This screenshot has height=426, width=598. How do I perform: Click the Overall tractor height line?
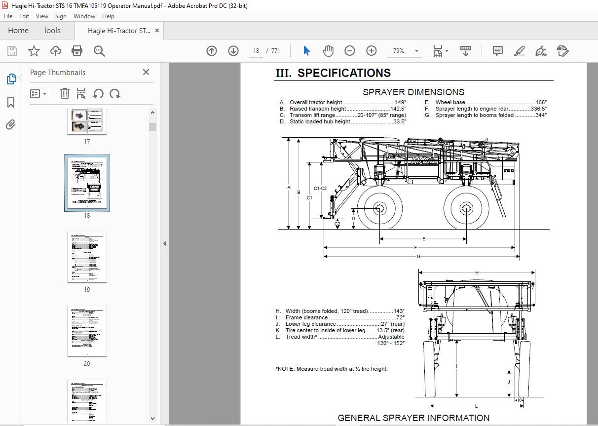click(x=343, y=103)
